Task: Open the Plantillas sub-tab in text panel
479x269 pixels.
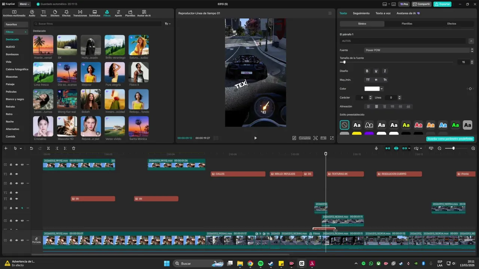Action: click(x=407, y=24)
